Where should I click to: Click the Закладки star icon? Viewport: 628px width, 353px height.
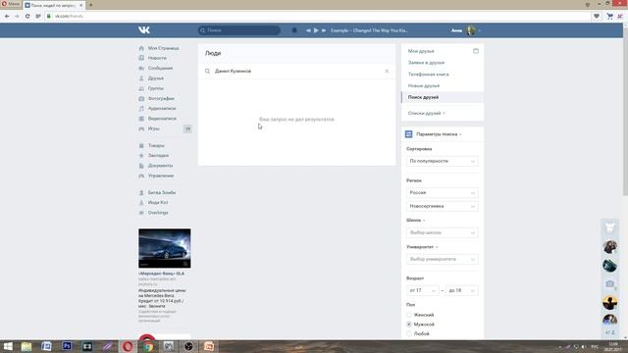pyautogui.click(x=141, y=155)
